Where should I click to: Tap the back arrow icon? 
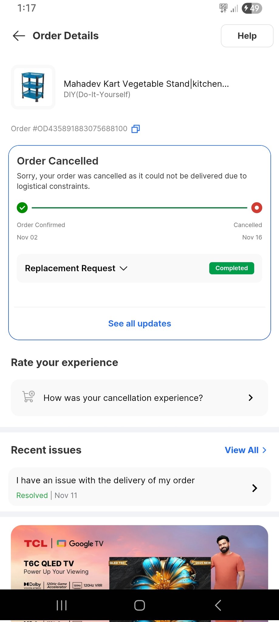pos(19,36)
